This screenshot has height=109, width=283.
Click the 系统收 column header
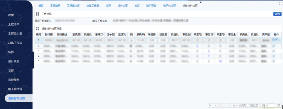[87, 35]
